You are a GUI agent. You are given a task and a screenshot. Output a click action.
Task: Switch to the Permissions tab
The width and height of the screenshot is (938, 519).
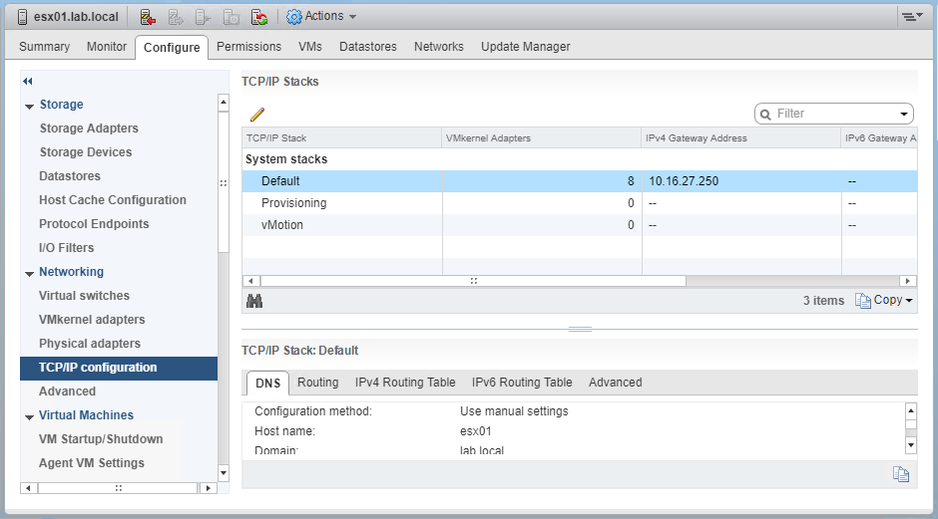coord(248,47)
